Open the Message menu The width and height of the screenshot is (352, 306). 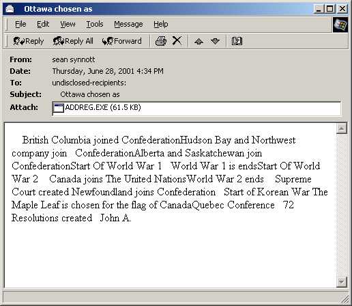tap(128, 24)
